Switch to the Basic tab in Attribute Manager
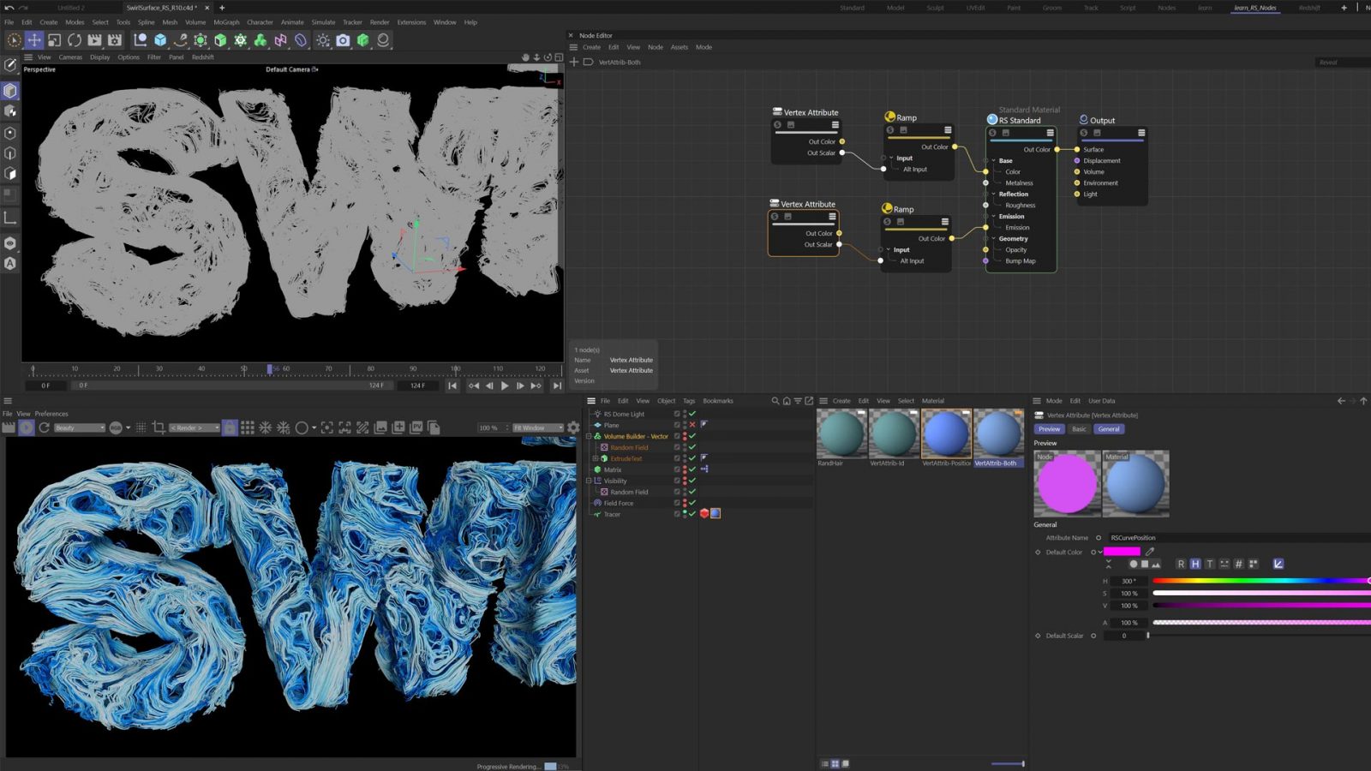Screen dimensions: 1371x771 pyautogui.click(x=1079, y=429)
